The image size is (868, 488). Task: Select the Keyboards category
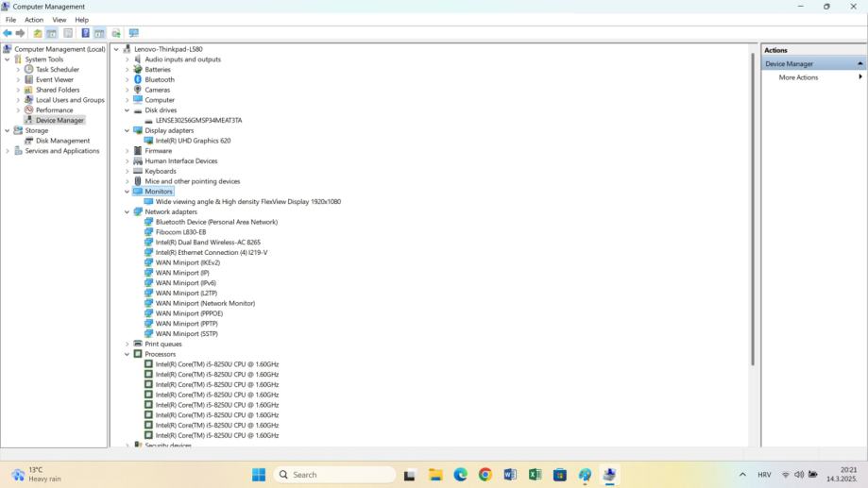pyautogui.click(x=161, y=171)
